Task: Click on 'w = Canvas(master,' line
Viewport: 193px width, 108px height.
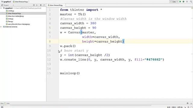Action: [78, 32]
